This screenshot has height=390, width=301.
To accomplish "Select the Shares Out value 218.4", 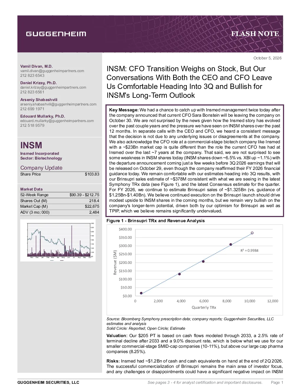I will tap(94, 201).
